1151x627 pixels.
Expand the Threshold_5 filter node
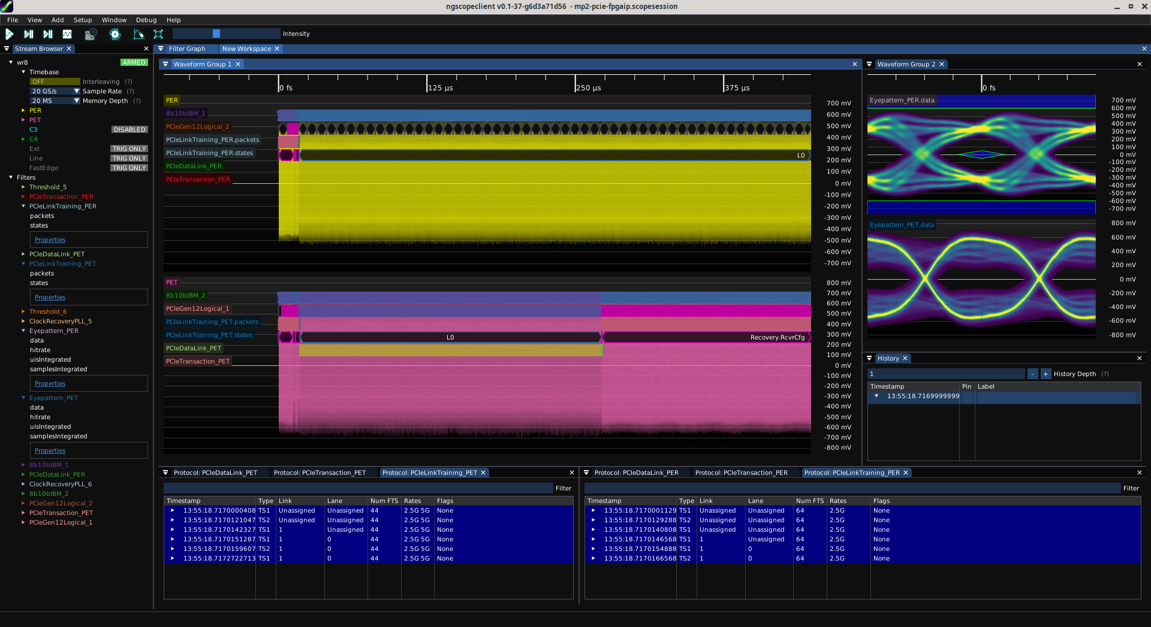point(23,187)
